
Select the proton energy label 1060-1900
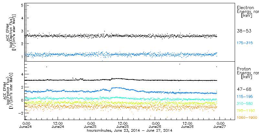[247, 118]
